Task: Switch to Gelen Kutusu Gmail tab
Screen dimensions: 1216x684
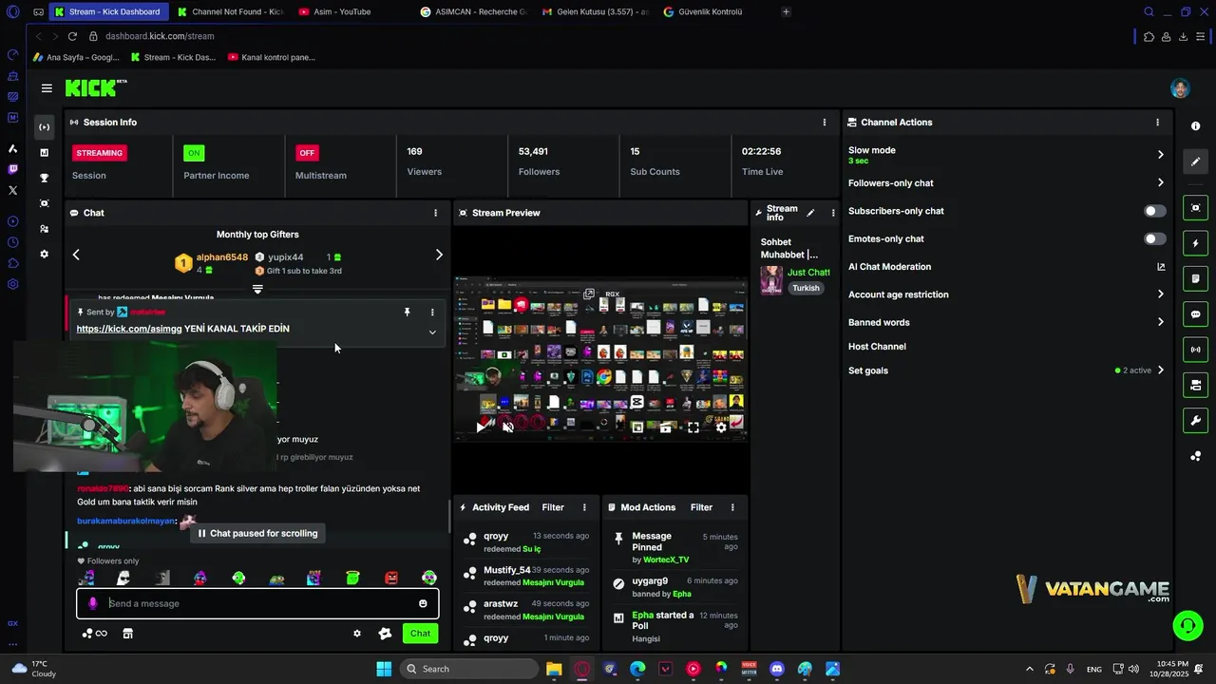Action: point(595,12)
